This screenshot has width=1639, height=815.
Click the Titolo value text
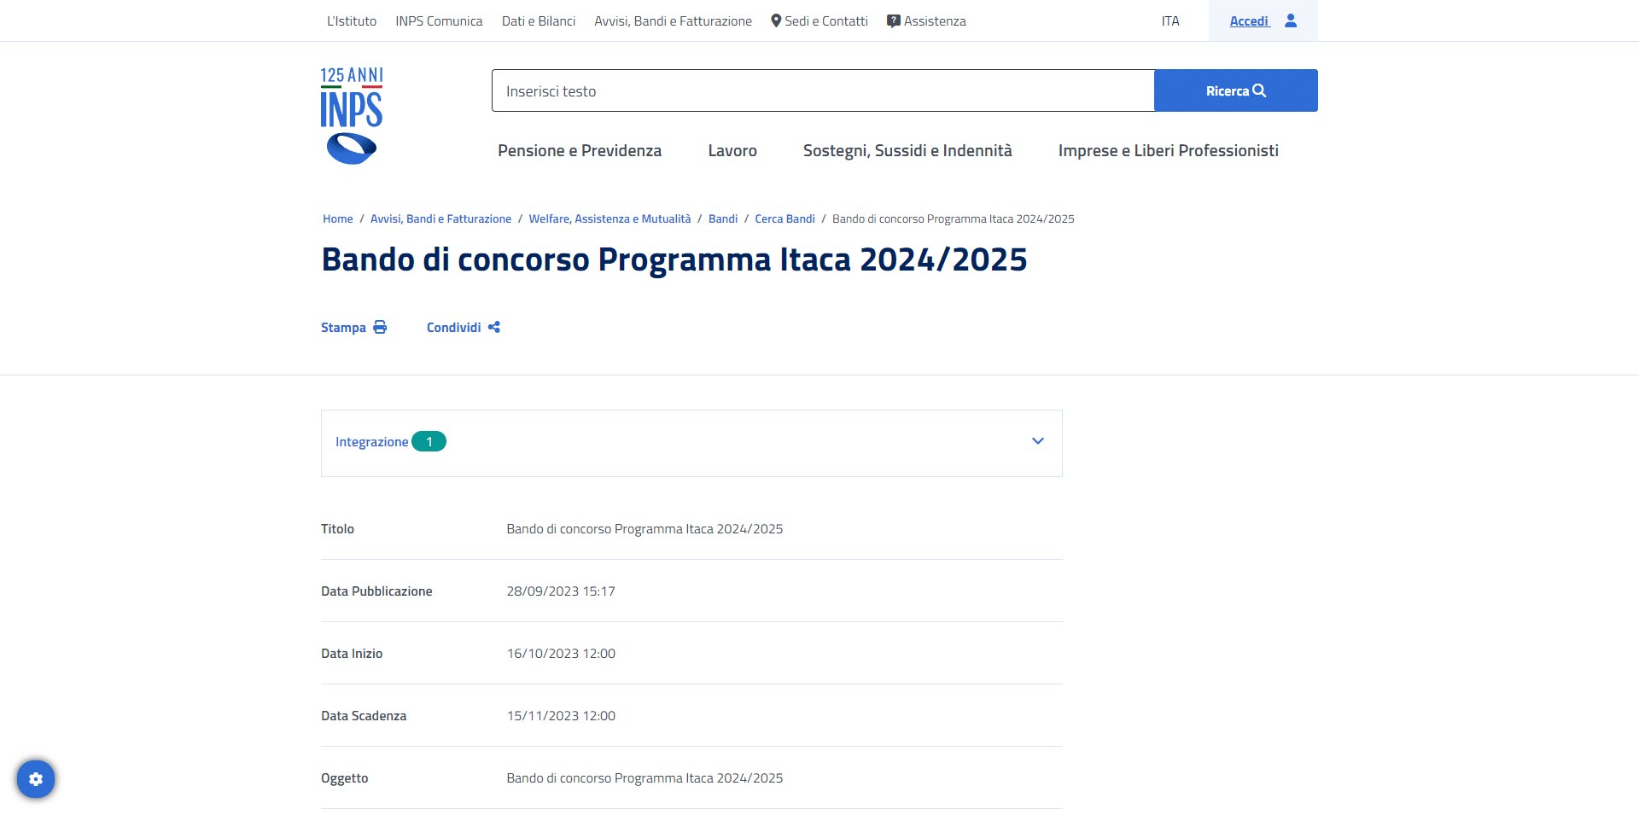pyautogui.click(x=645, y=529)
